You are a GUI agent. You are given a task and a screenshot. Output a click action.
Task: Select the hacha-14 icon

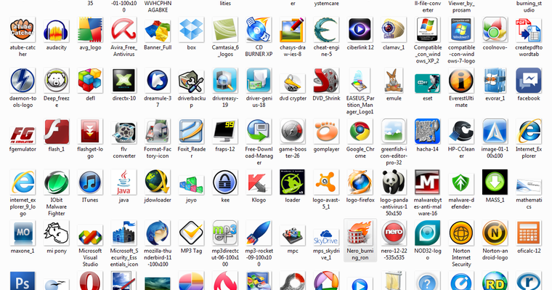(x=427, y=132)
